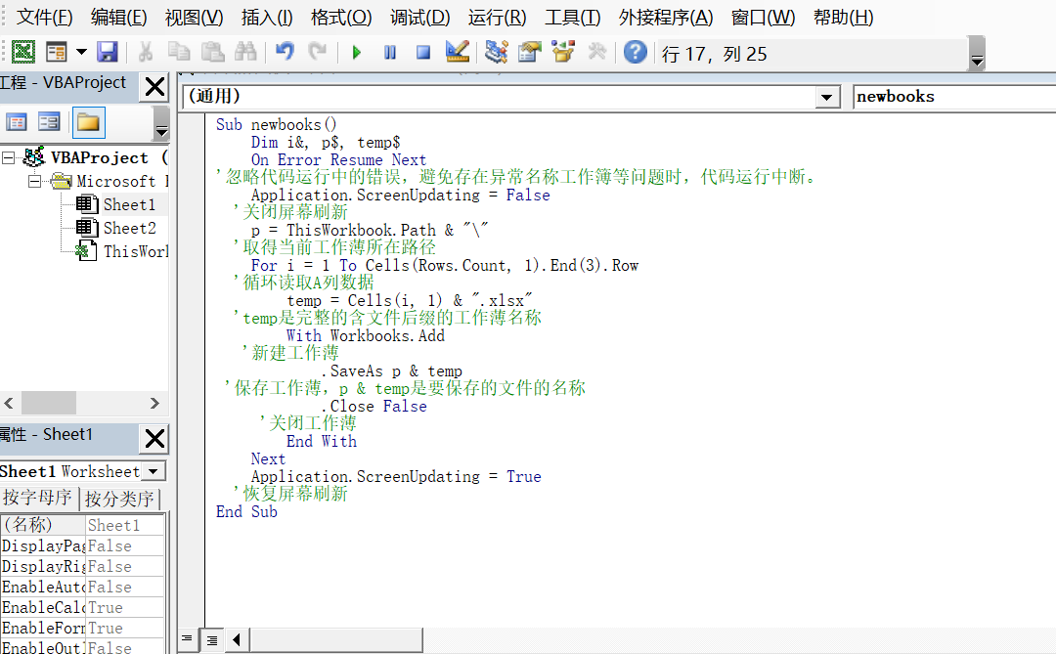Open the Project Explorer icon
Viewport: 1056px width, 654px height.
tap(497, 52)
